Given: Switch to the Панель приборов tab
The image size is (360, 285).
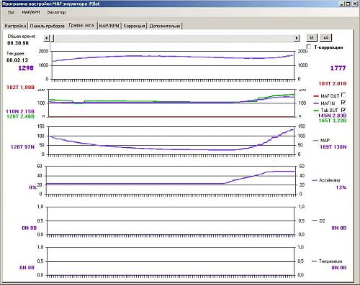Looking at the screenshot, I should tap(48, 26).
